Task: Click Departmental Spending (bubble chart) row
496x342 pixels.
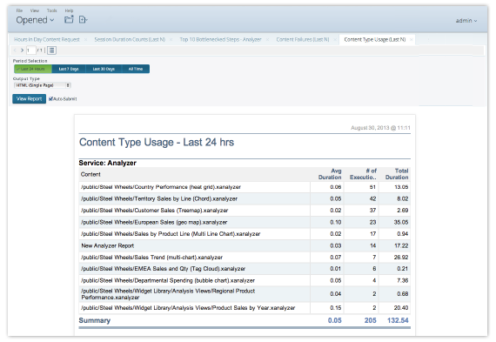Action: coord(245,280)
